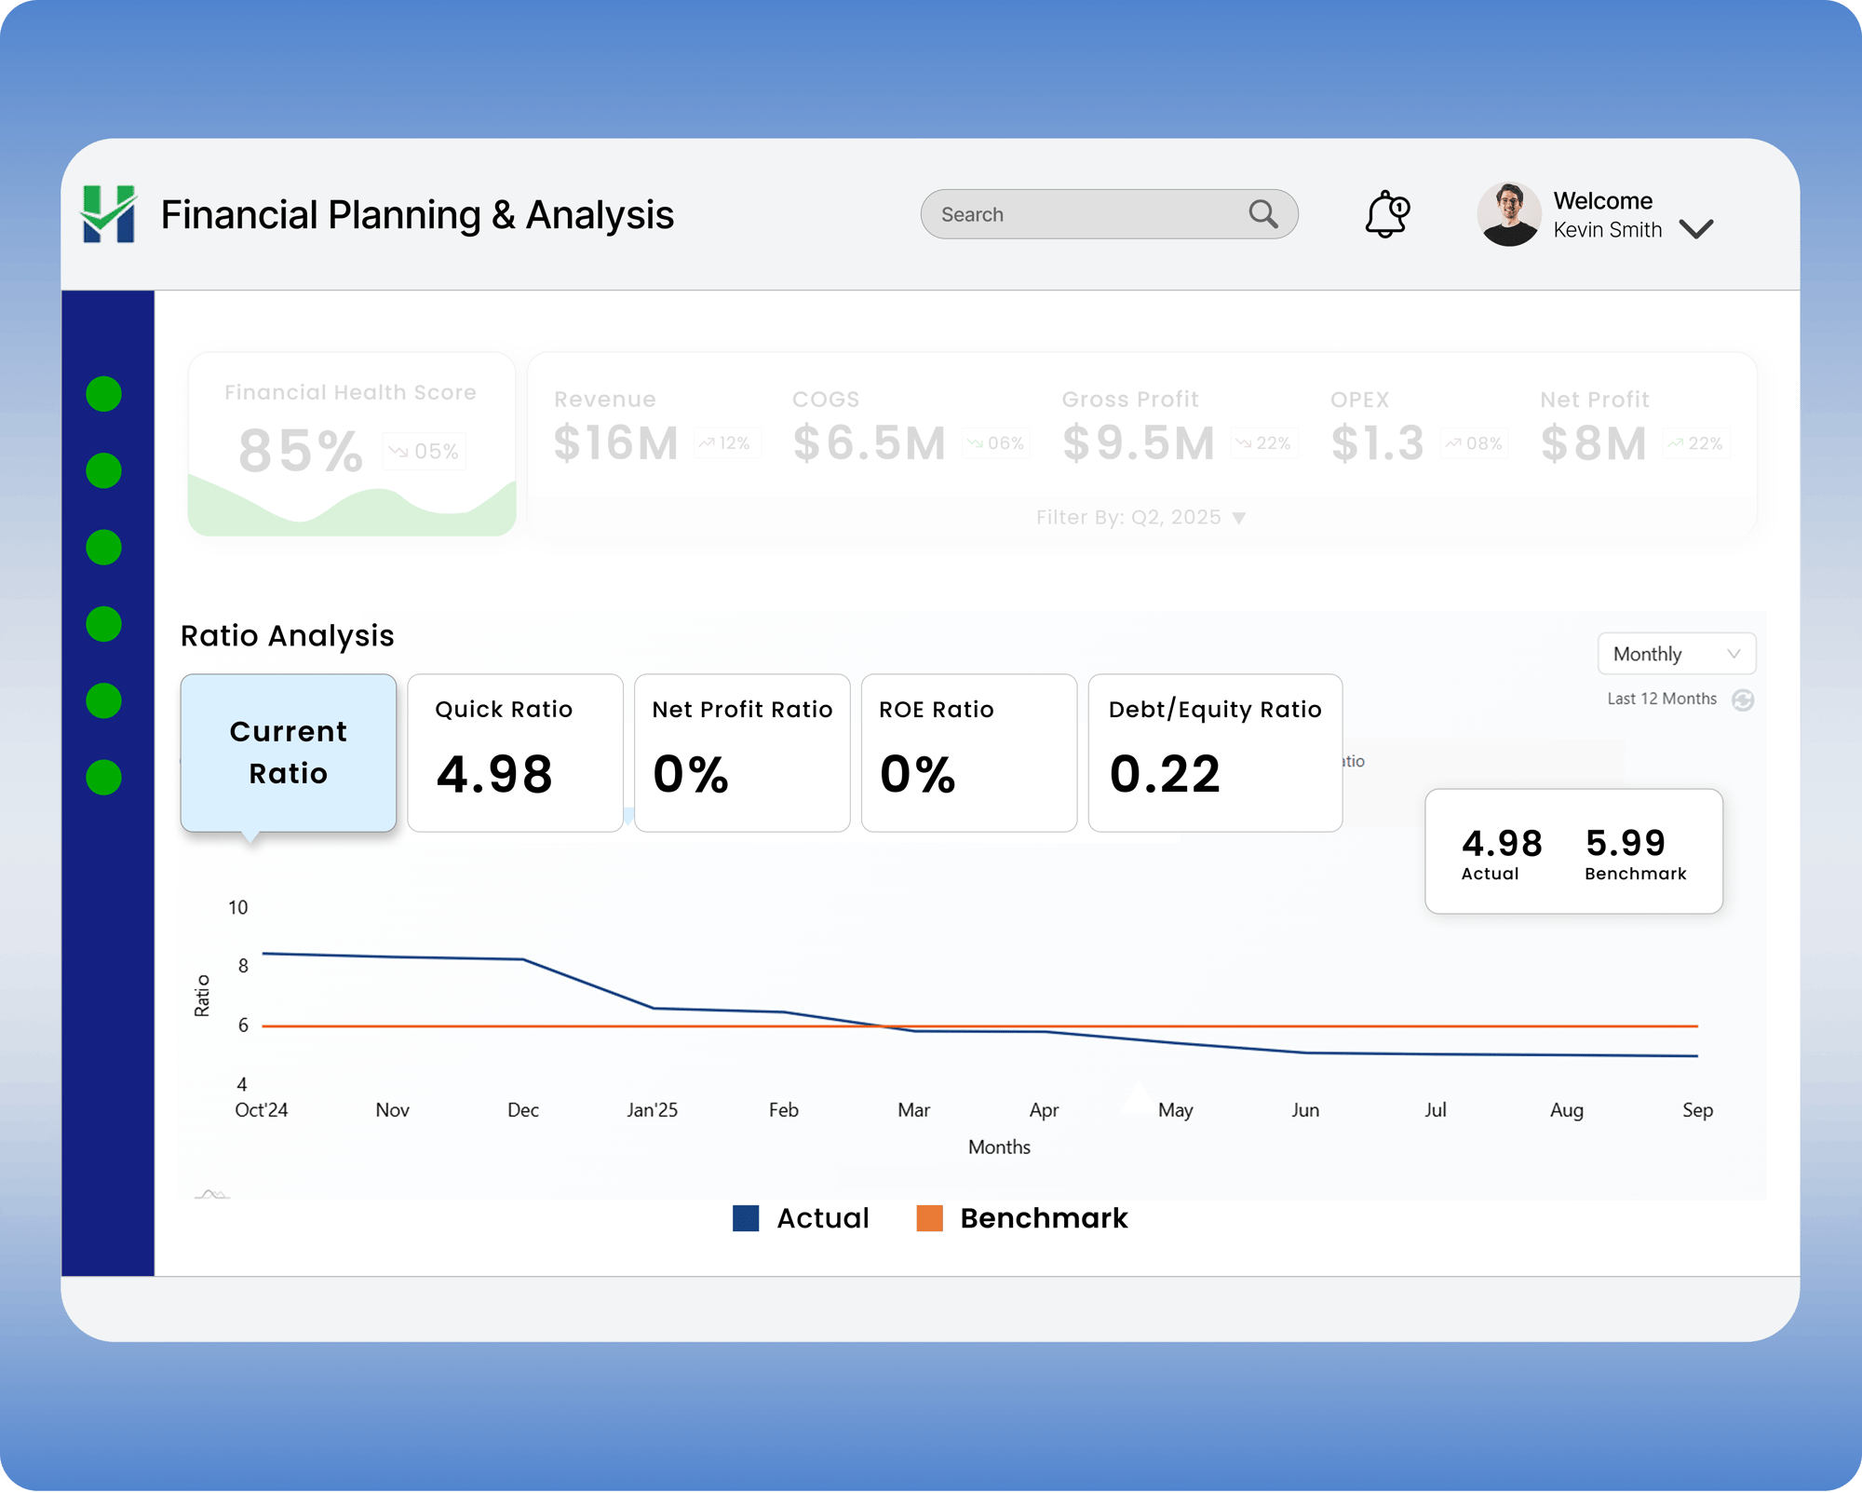Open the ROE Ratio card
The width and height of the screenshot is (1862, 1493).
968,753
